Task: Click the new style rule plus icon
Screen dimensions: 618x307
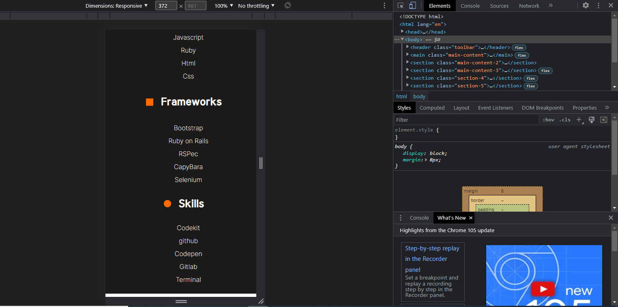Action: (x=579, y=120)
